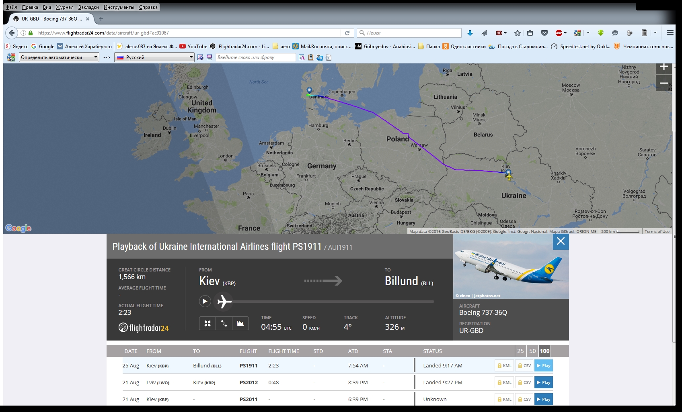Show 50 rows per page
The width and height of the screenshot is (682, 412).
click(532, 351)
